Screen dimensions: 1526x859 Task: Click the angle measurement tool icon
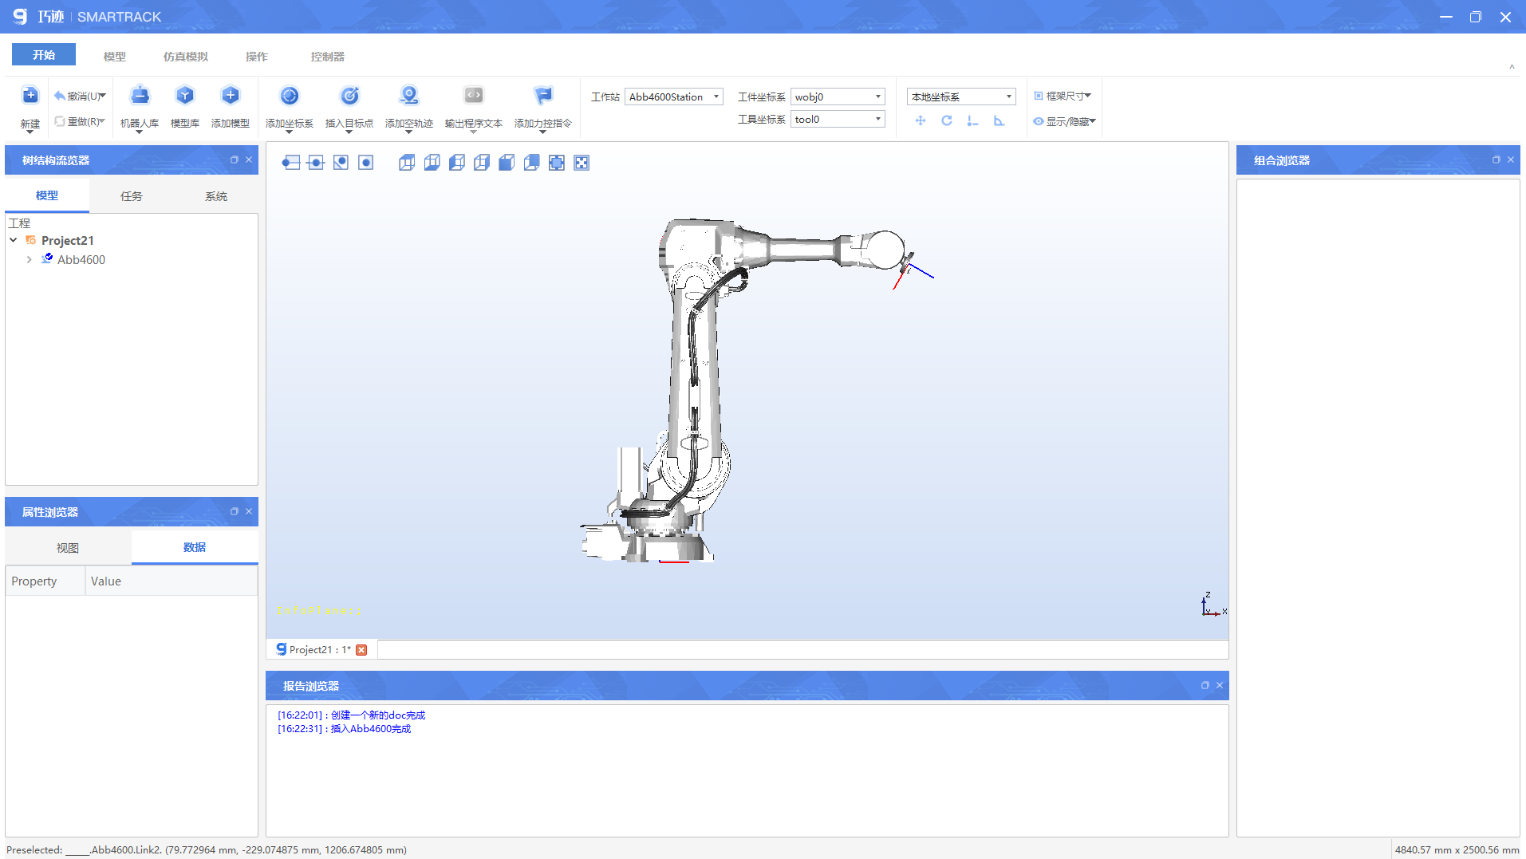999,120
